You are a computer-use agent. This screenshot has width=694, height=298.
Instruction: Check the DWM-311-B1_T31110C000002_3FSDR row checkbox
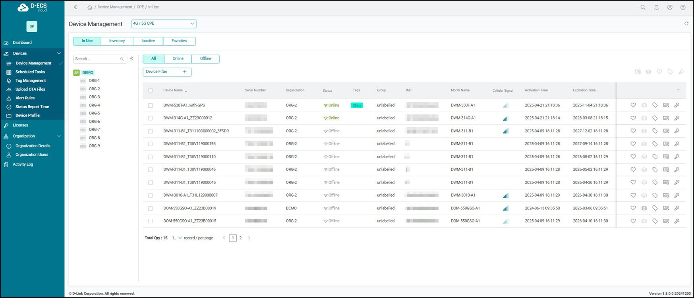(x=150, y=131)
